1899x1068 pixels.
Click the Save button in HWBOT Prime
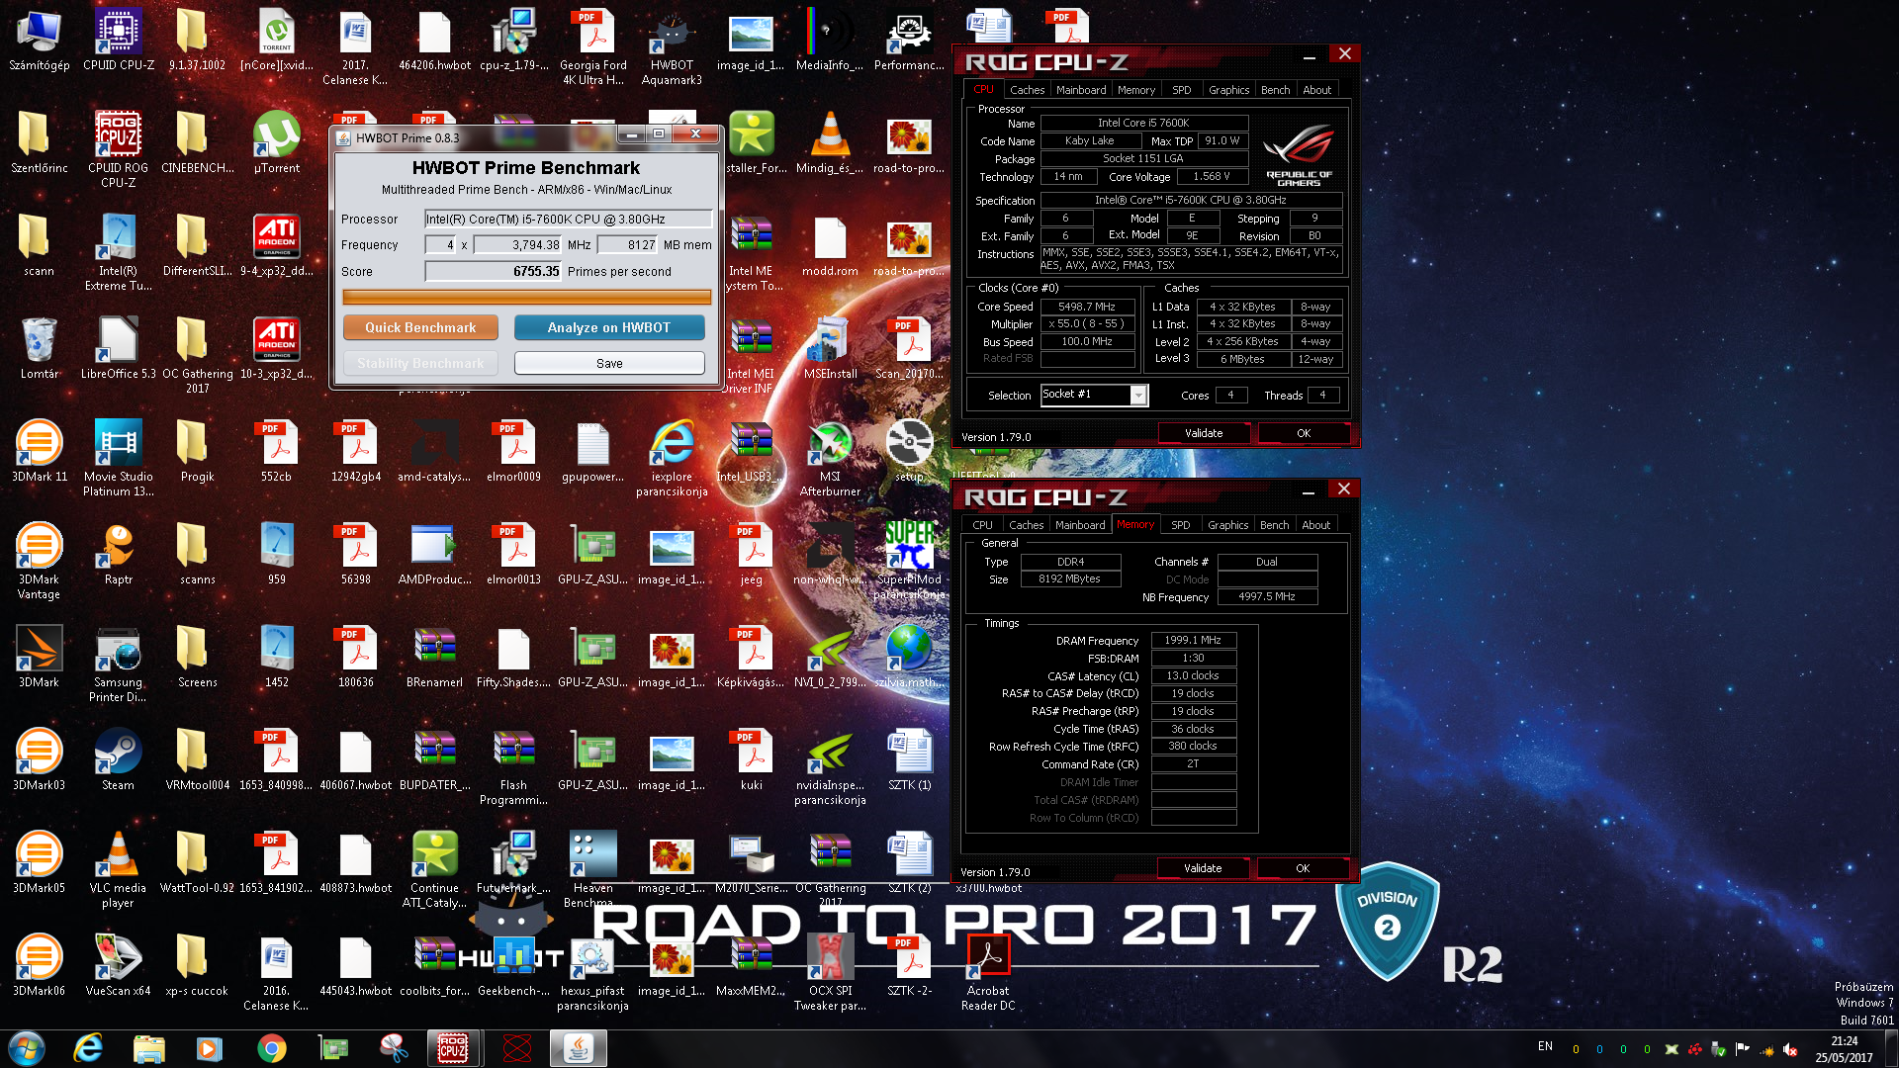(609, 363)
